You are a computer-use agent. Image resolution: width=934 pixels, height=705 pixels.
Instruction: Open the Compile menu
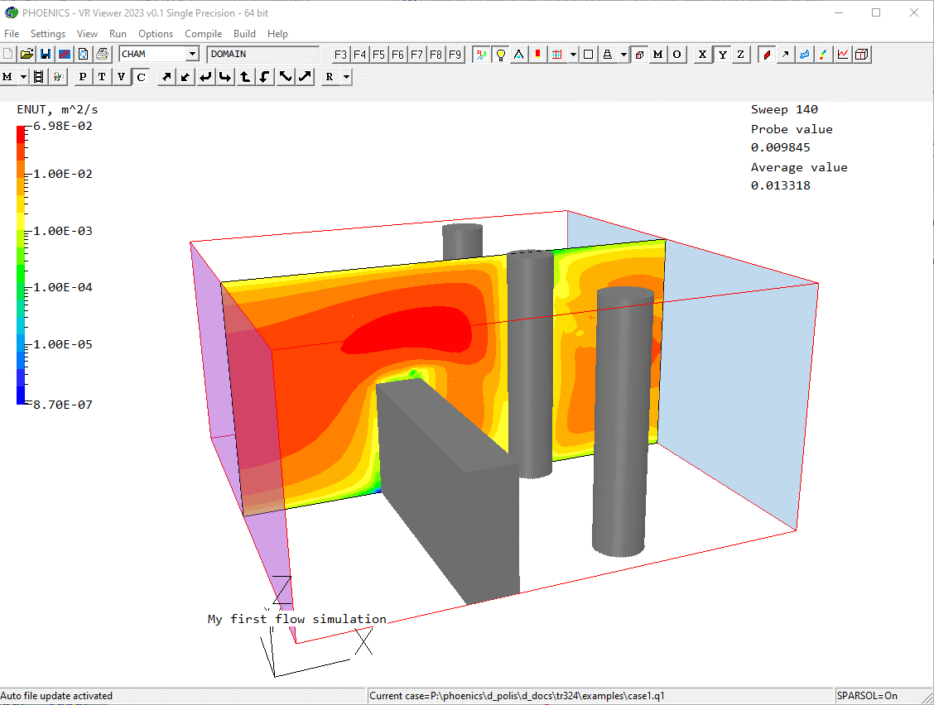click(203, 34)
